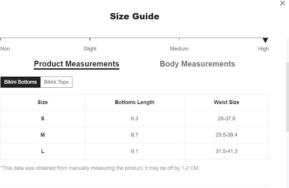
Task: Close the Size Guide dialog
Action: pos(282,3)
